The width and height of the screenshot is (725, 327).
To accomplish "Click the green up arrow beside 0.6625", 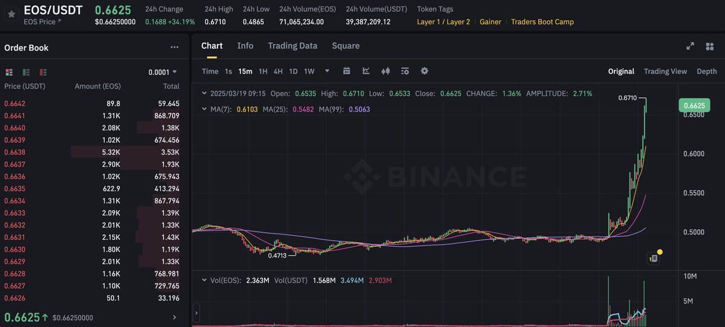I will click(x=45, y=317).
